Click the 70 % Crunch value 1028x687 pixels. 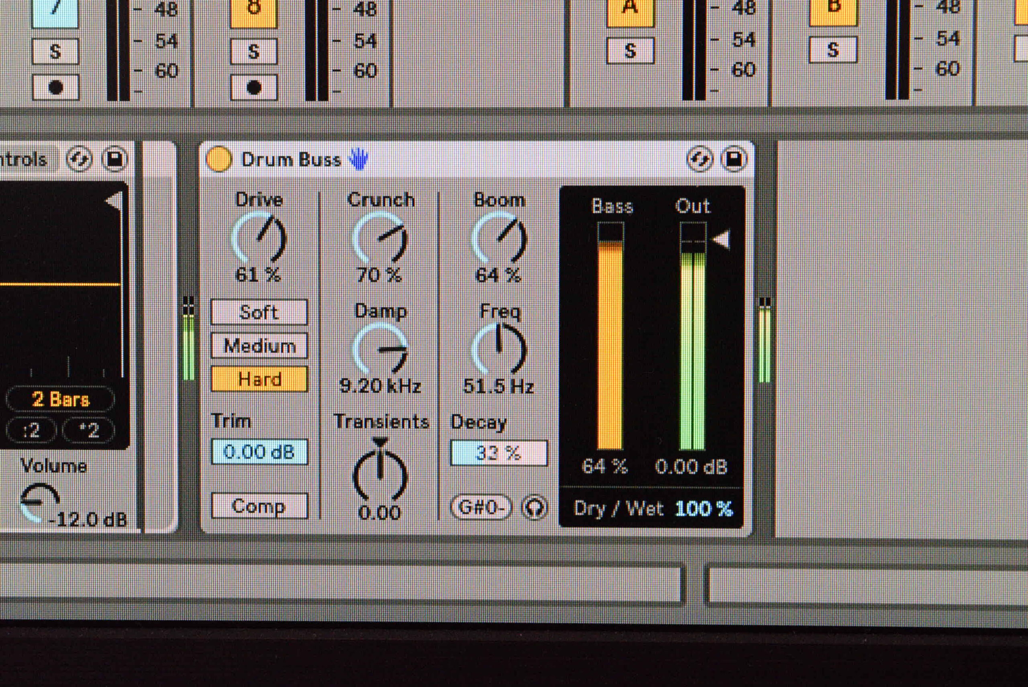point(379,275)
